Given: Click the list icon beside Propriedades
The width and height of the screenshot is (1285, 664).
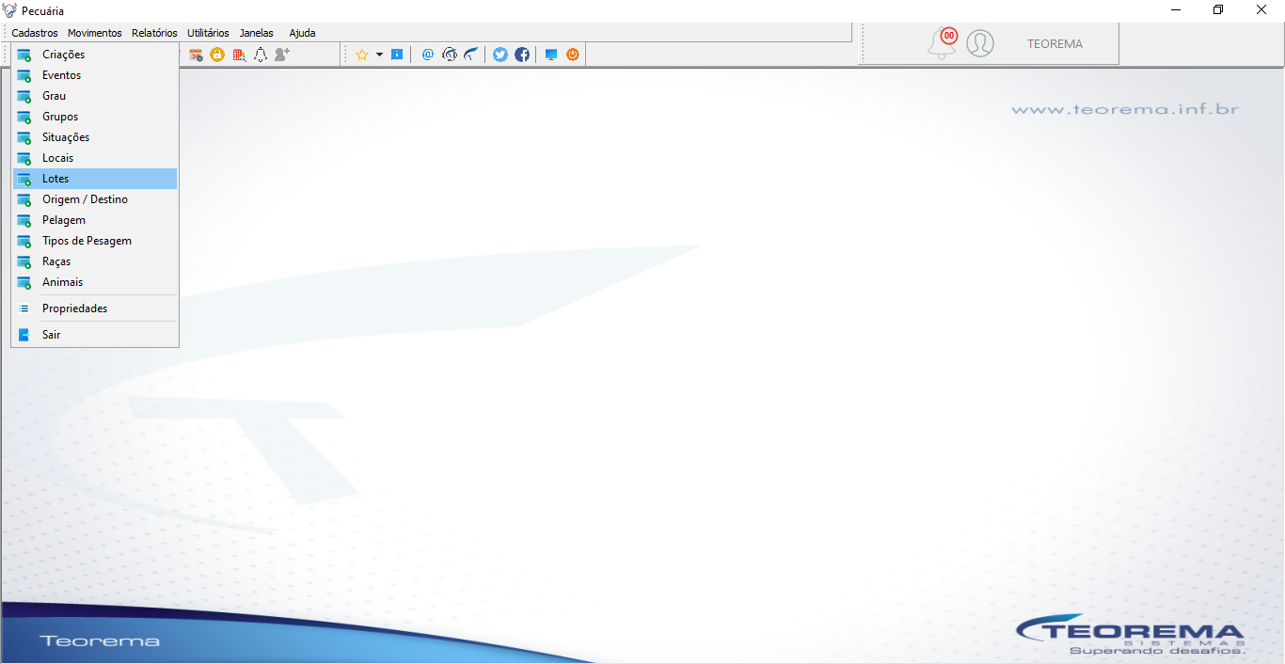Looking at the screenshot, I should pyautogui.click(x=24, y=308).
